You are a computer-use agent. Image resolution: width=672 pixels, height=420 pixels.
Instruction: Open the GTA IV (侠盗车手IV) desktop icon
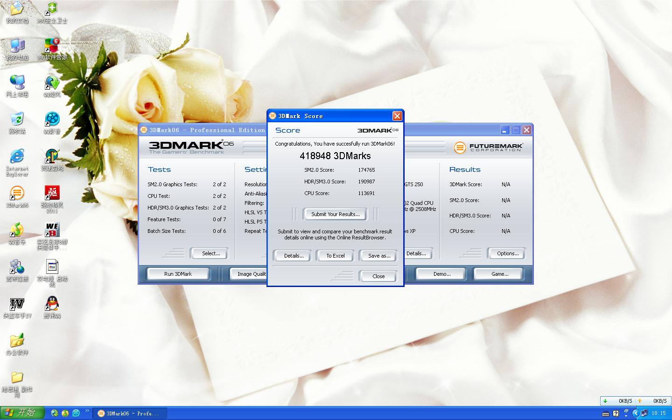click(17, 308)
